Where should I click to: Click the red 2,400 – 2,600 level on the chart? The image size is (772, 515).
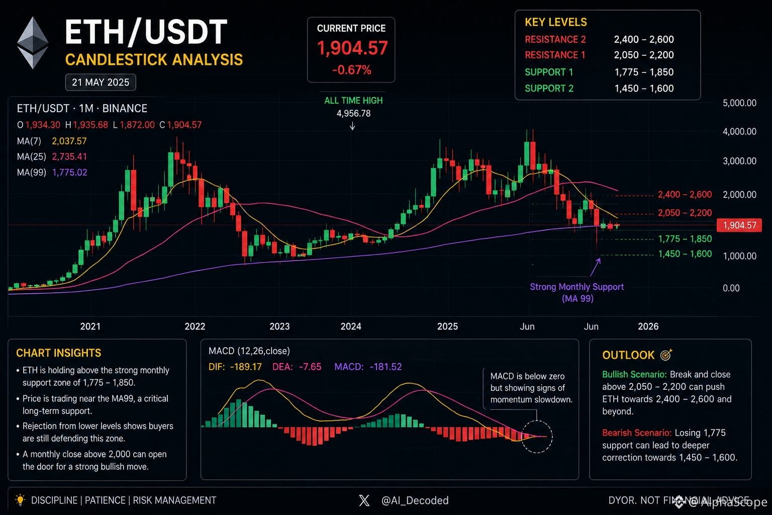coord(685,195)
